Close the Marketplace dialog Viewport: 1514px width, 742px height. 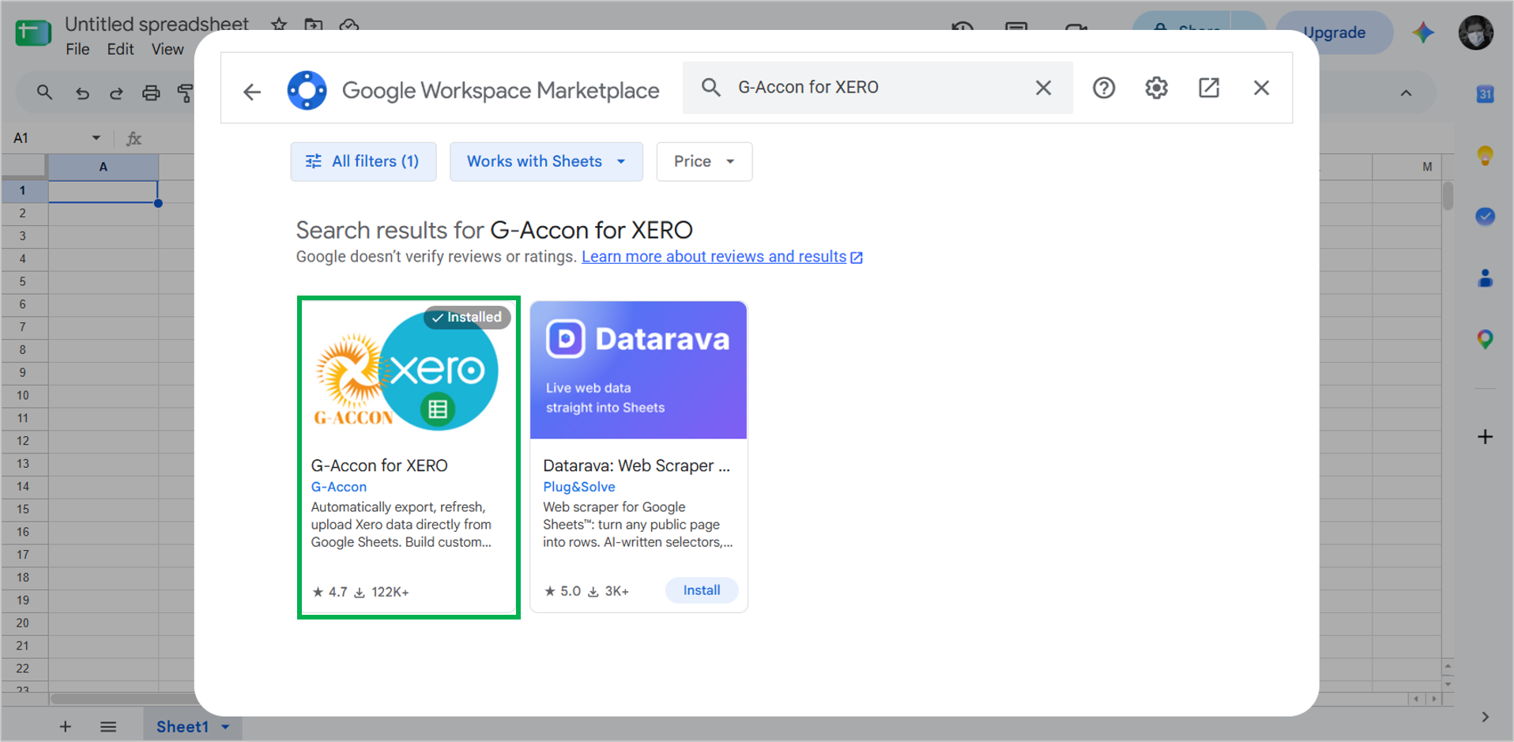[1261, 88]
